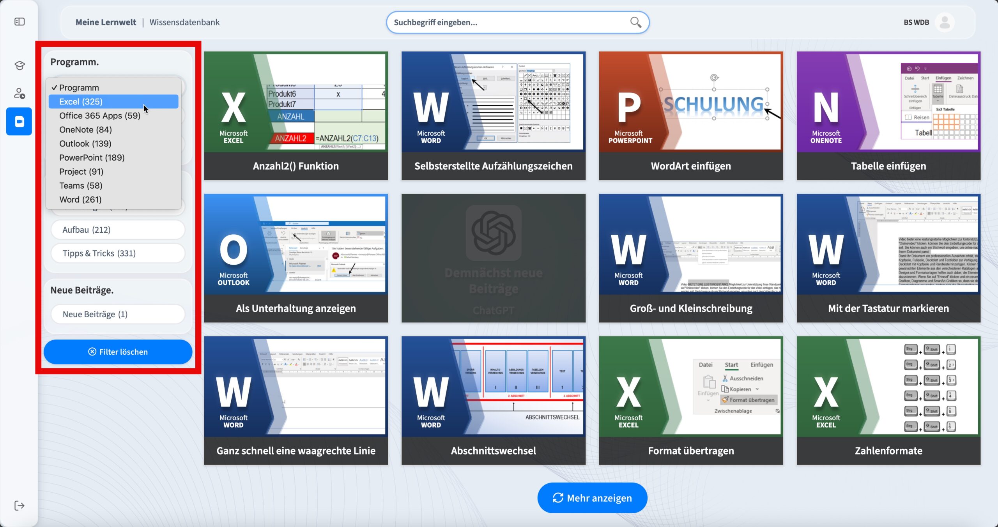
Task: Choose Teams (58) from the dropdown
Action: click(113, 186)
